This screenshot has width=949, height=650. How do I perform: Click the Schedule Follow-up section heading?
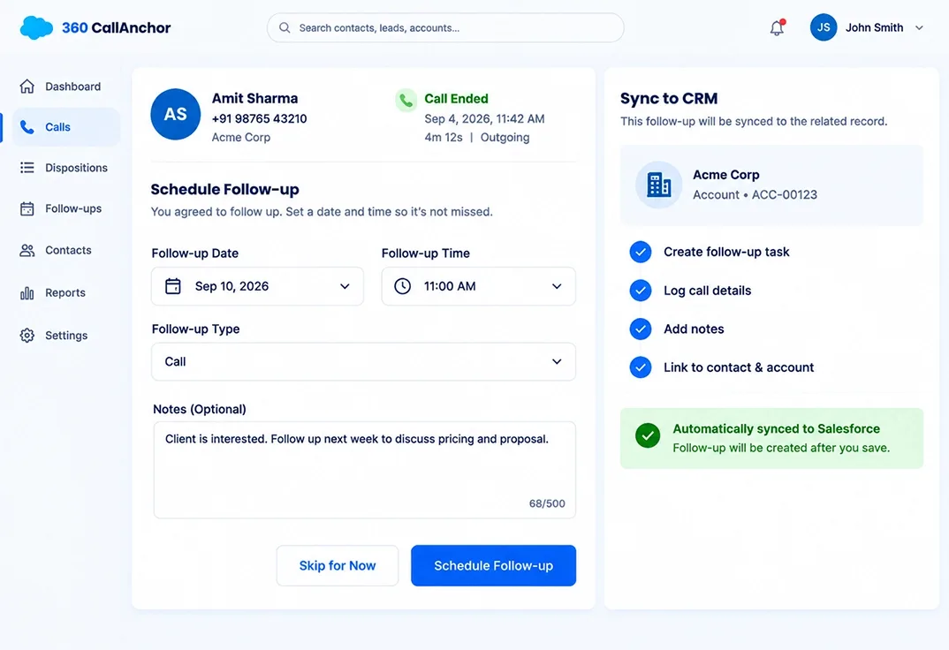[224, 189]
